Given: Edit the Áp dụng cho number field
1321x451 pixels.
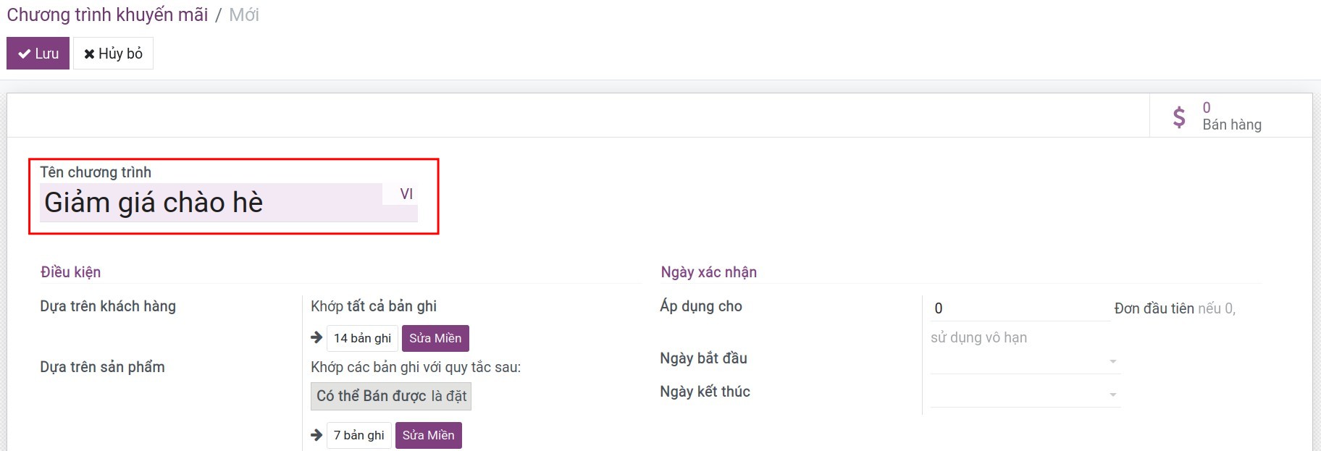Looking at the screenshot, I should point(1020,308).
